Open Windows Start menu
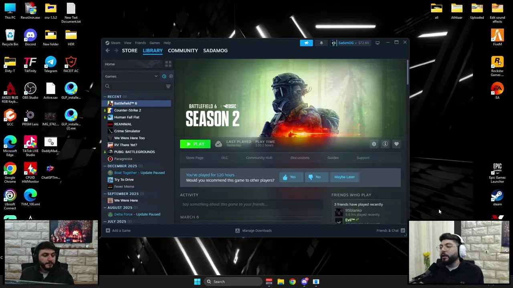513x288 pixels. pos(197,282)
